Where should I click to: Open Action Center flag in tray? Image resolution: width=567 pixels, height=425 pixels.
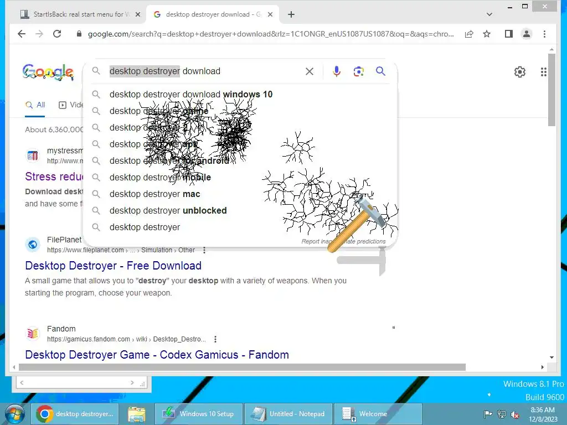(x=488, y=414)
